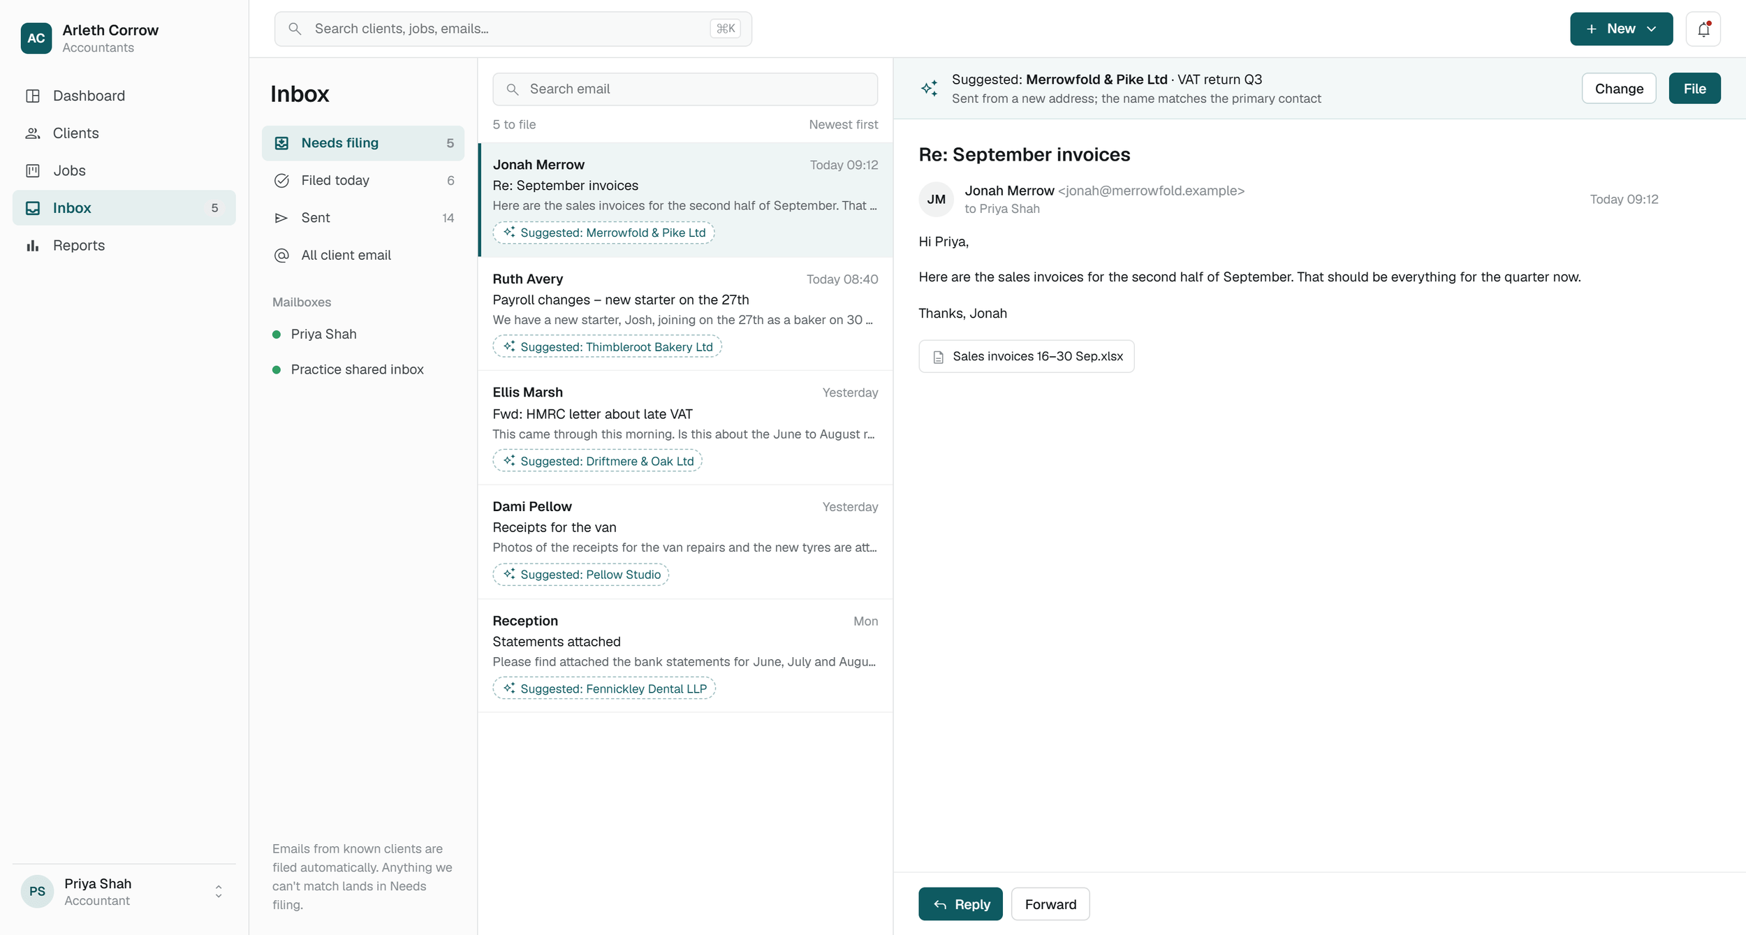Click the global search magnifier icon
1746x935 pixels.
(295, 29)
